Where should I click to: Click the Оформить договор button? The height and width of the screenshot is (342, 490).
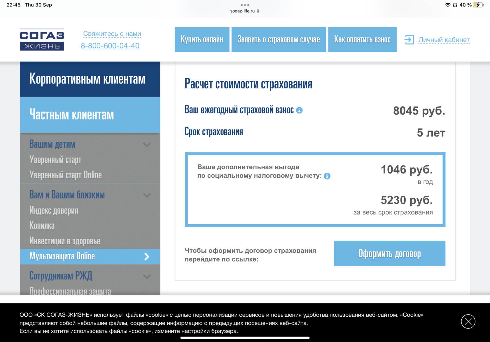click(389, 254)
